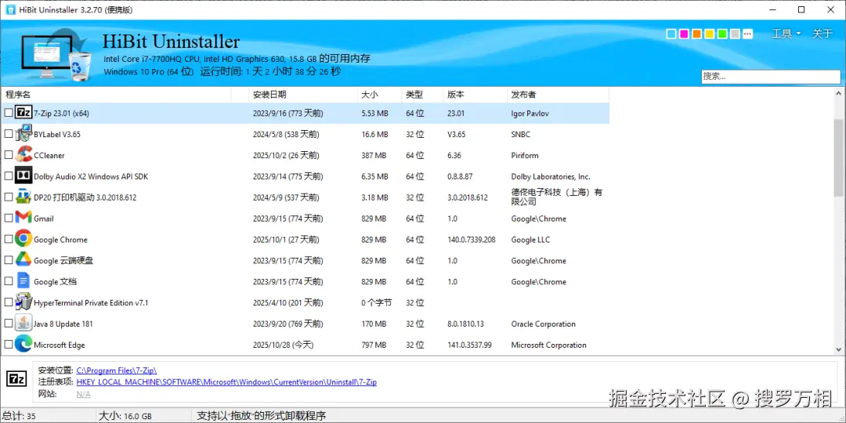Sort by 安装日期 column header
Screen dimensions: 846x423
pos(303,95)
